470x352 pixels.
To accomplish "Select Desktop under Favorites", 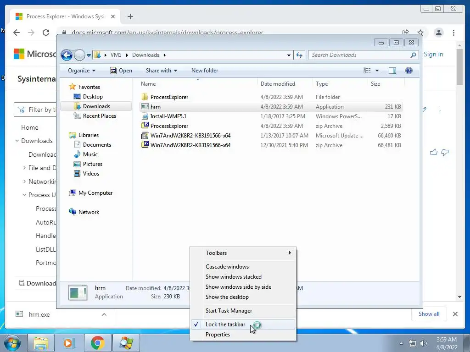I will (93, 97).
